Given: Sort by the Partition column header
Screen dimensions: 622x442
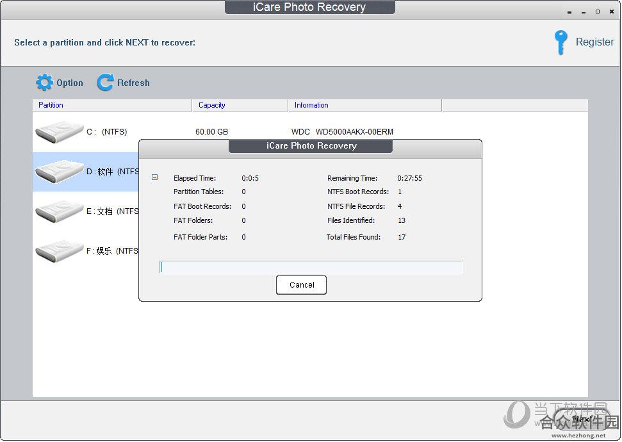Looking at the screenshot, I should 112,105.
